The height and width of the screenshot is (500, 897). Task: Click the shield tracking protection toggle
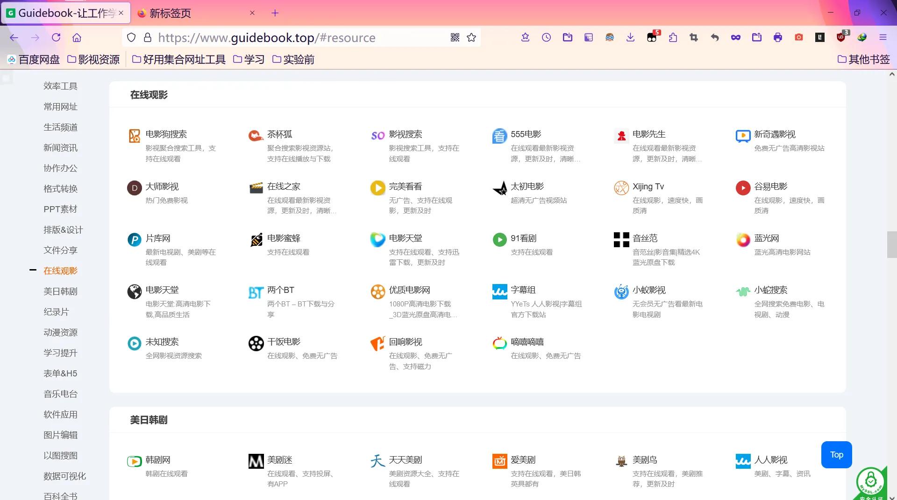131,37
